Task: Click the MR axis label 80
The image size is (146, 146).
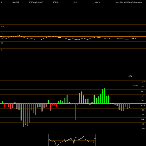Action: 142,87
